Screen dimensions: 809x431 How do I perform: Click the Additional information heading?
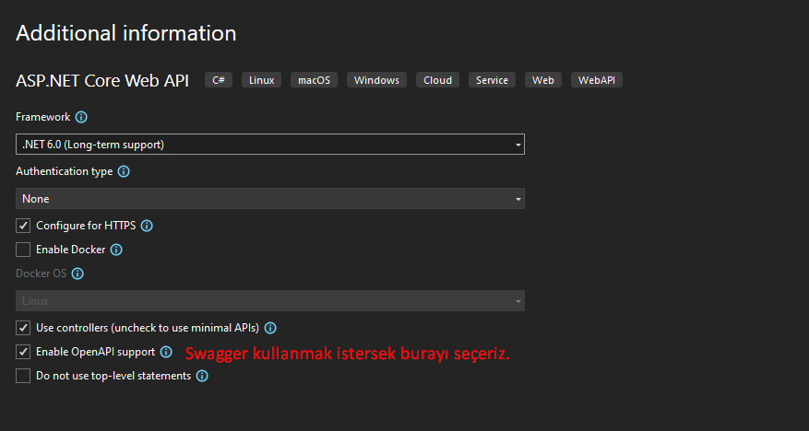tap(126, 33)
